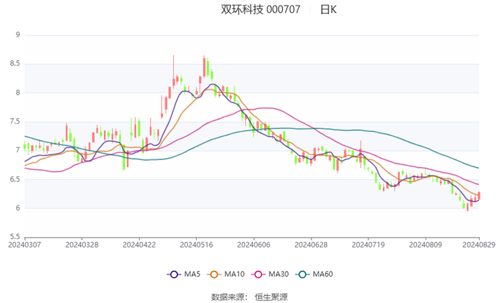This screenshot has width=499, height=303.
Task: Click the y-axis value 6.5
Action: coord(15,179)
